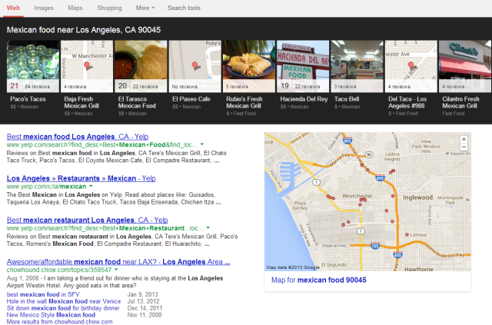Expand the arrow next to the chowhound.chow.com URL
The height and width of the screenshot is (325, 492).
[x=116, y=270]
